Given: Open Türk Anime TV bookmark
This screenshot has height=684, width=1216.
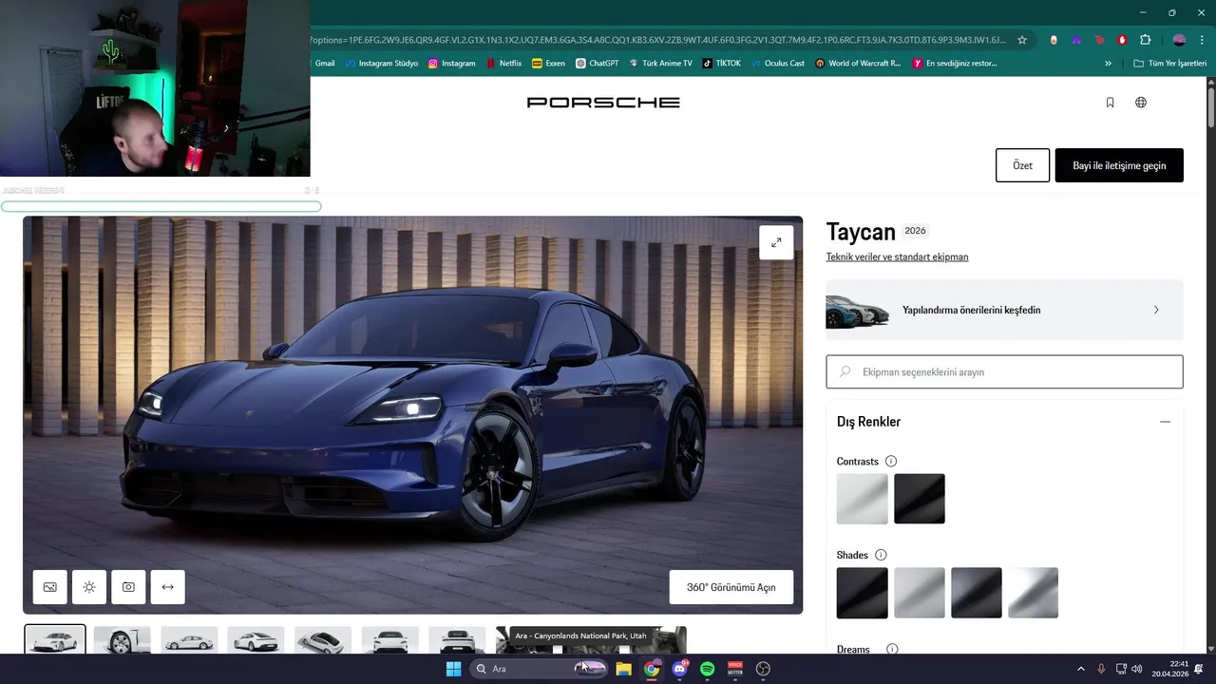Looking at the screenshot, I should tap(660, 64).
